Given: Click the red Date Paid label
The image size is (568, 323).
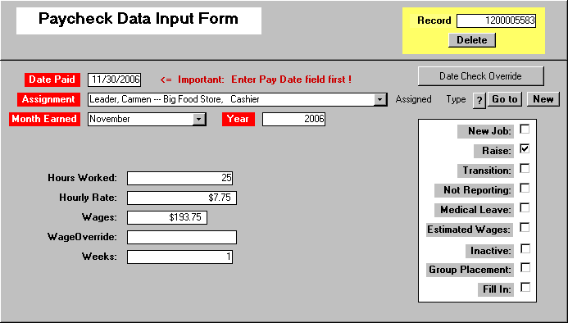Looking at the screenshot, I should pyautogui.click(x=52, y=80).
